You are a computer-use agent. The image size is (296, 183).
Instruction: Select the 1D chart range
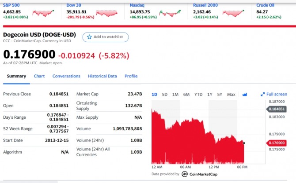pyautogui.click(x=155, y=94)
